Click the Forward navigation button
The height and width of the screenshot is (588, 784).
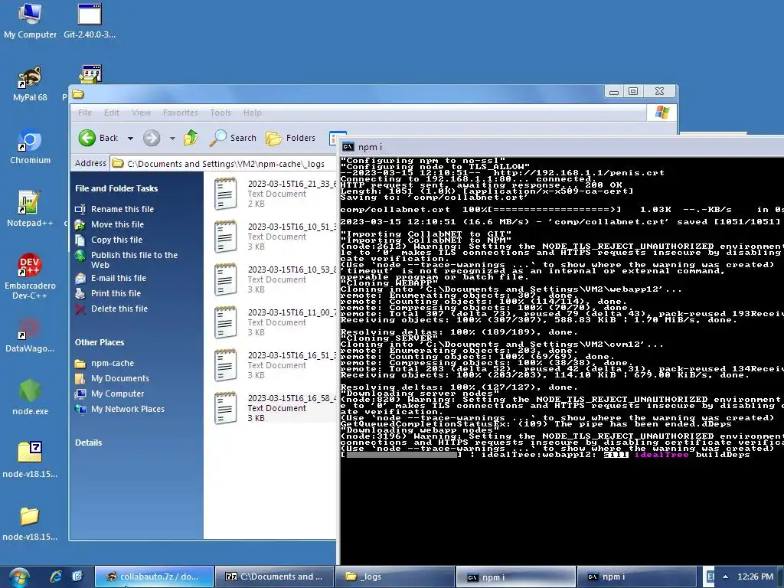coord(152,138)
